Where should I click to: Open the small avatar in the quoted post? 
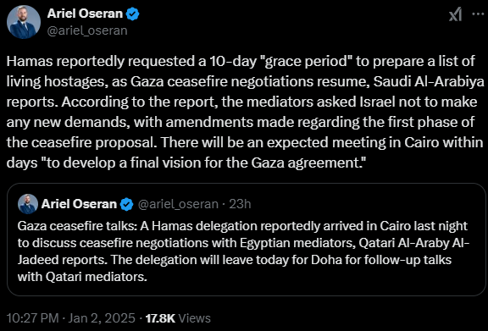click(28, 204)
